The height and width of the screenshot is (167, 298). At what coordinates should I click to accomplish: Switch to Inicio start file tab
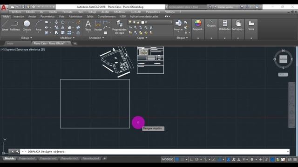coord(10,43)
